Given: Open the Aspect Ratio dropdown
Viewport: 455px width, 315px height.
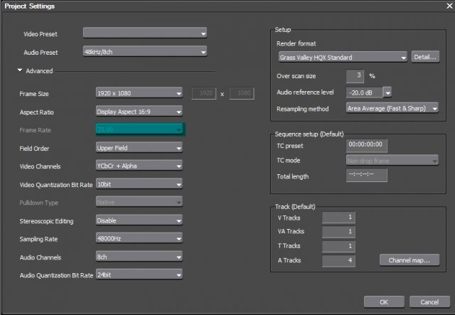Looking at the screenshot, I should (139, 111).
